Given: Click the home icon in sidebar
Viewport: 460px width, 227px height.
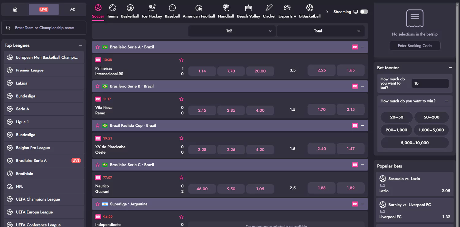Looking at the screenshot, I should pyautogui.click(x=15, y=10).
